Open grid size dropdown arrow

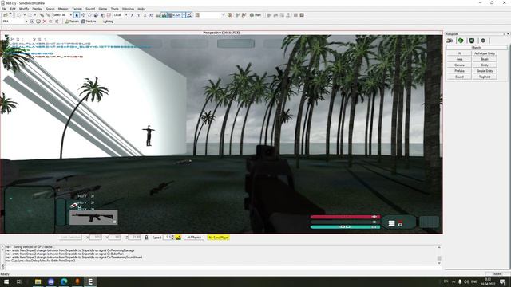coord(184,15)
